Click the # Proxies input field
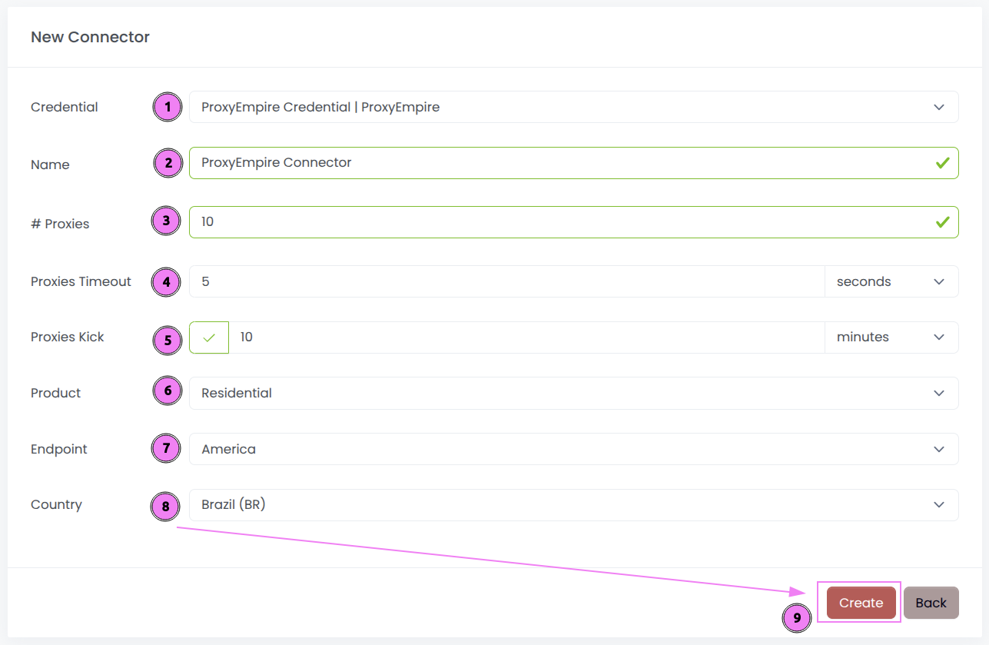The width and height of the screenshot is (989, 645). click(x=573, y=222)
